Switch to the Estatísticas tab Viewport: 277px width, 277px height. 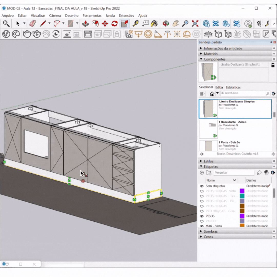pyautogui.click(x=233, y=87)
